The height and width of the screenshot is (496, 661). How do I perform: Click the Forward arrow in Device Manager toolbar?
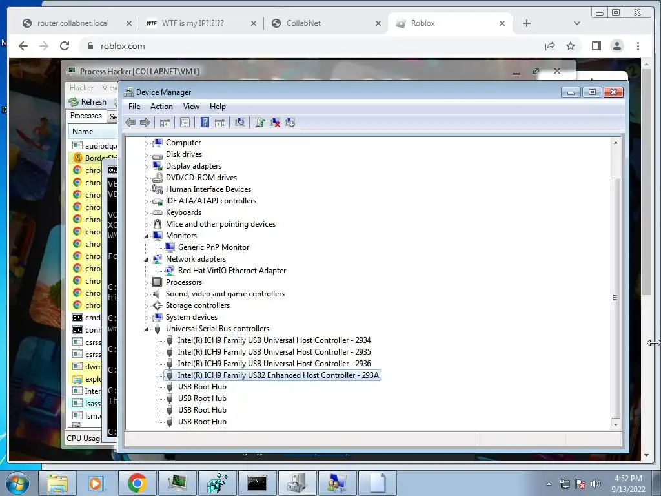[145, 122]
